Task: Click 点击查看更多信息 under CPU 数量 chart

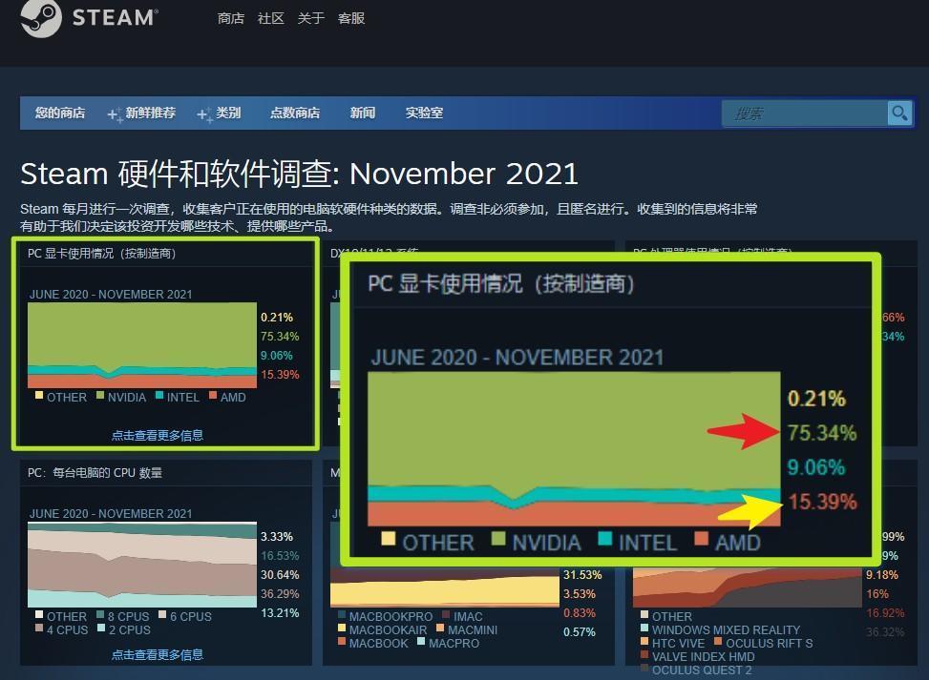Action: (158, 654)
